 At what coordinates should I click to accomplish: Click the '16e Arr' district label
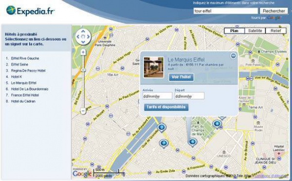[113, 74]
